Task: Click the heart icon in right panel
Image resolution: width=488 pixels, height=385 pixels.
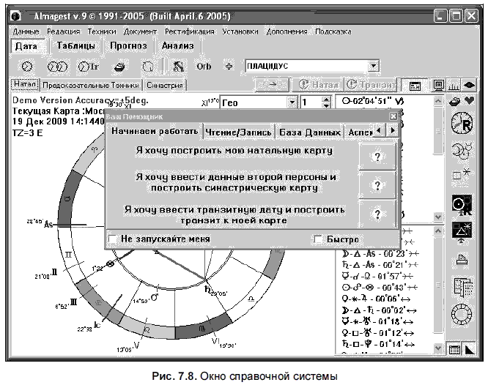Action: tap(470, 100)
